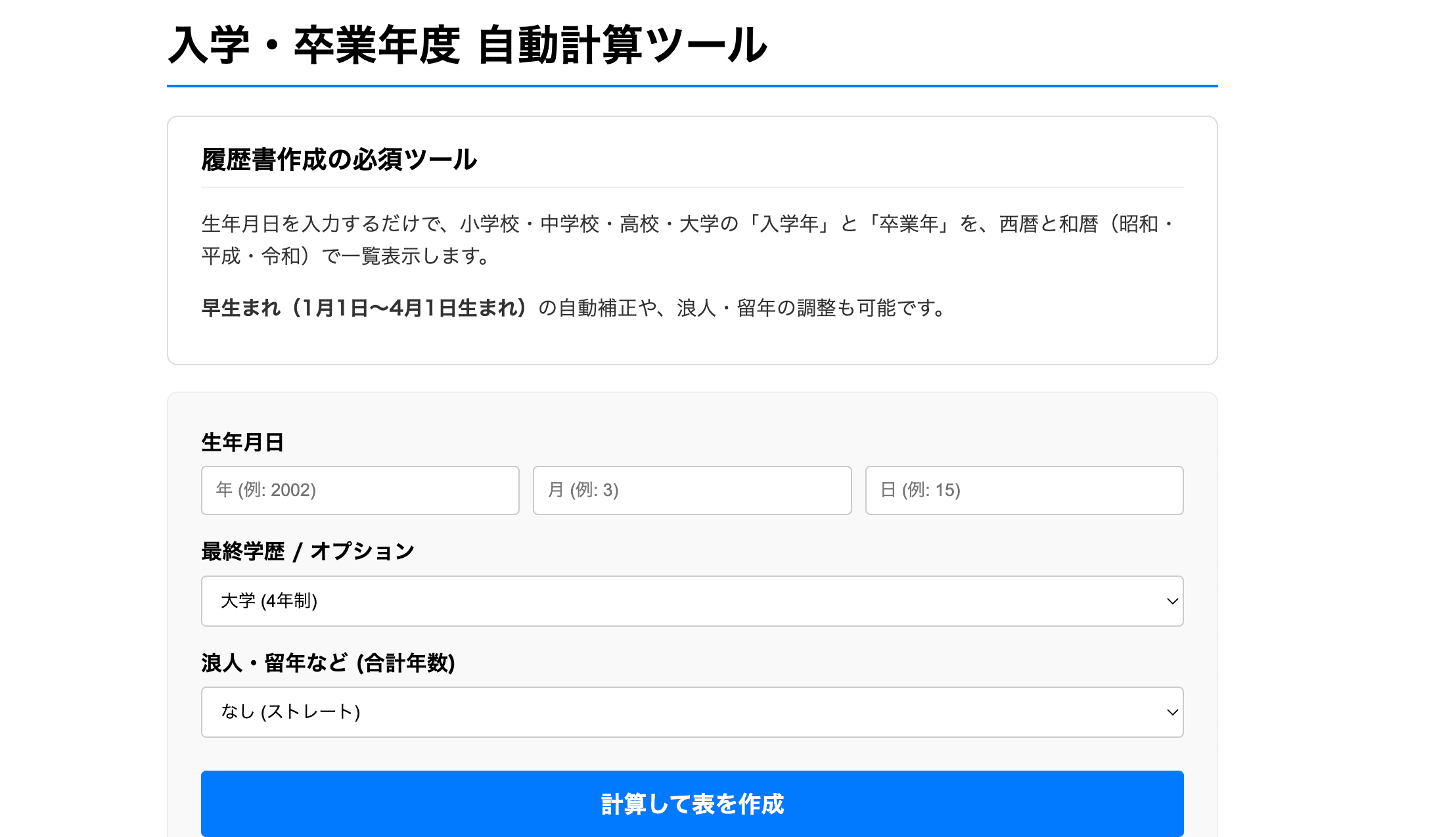The width and height of the screenshot is (1431, 837).
Task: Click the 入学・卒業年度 自動計算ツール page title
Action: (467, 45)
